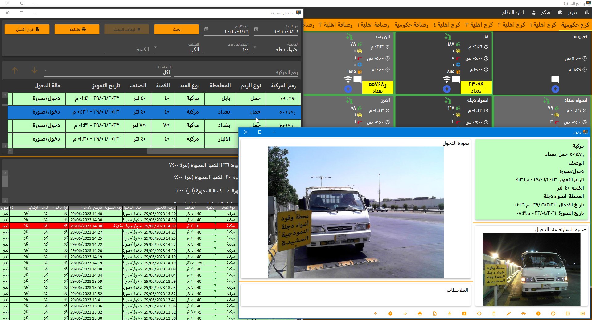592x320 pixels.
Task: Switch to كرخ حكومية tab
Action: 575,25
